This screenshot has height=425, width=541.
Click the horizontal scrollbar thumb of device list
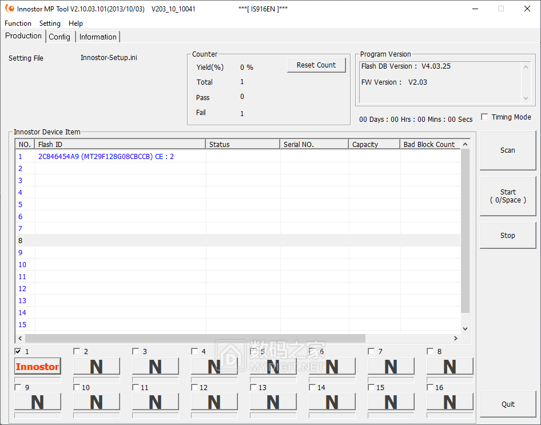pos(194,338)
